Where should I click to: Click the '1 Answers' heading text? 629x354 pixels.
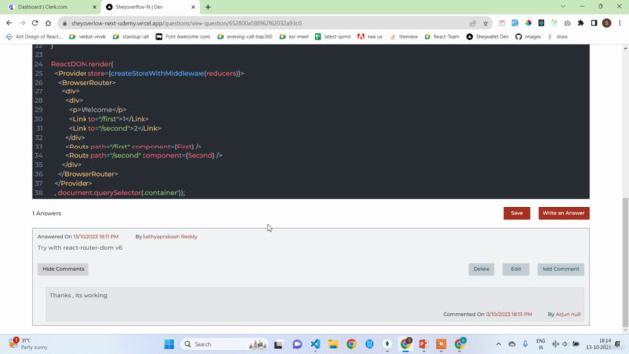tap(47, 213)
